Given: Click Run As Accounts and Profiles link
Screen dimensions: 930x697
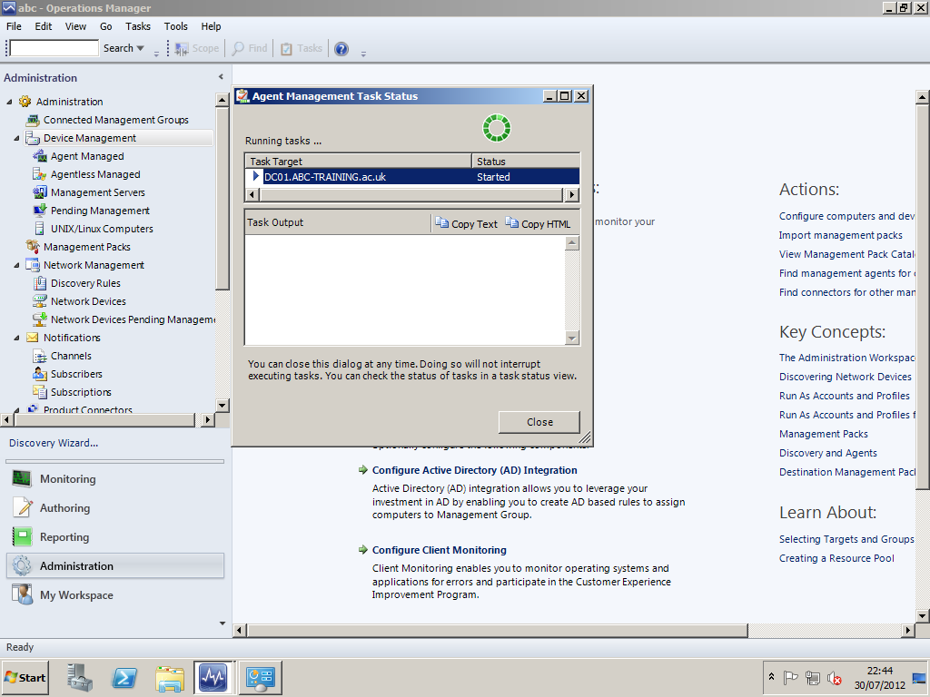Looking at the screenshot, I should [844, 396].
